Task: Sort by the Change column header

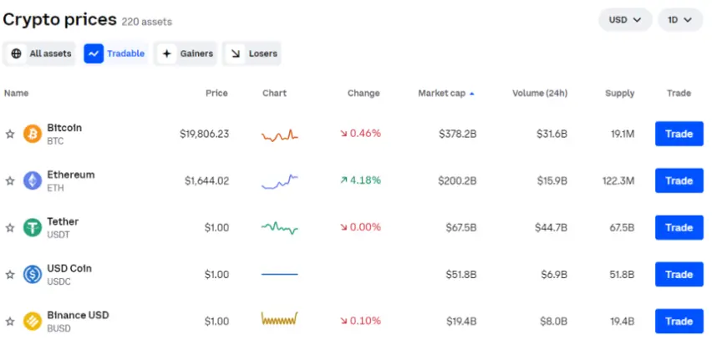Action: (364, 93)
